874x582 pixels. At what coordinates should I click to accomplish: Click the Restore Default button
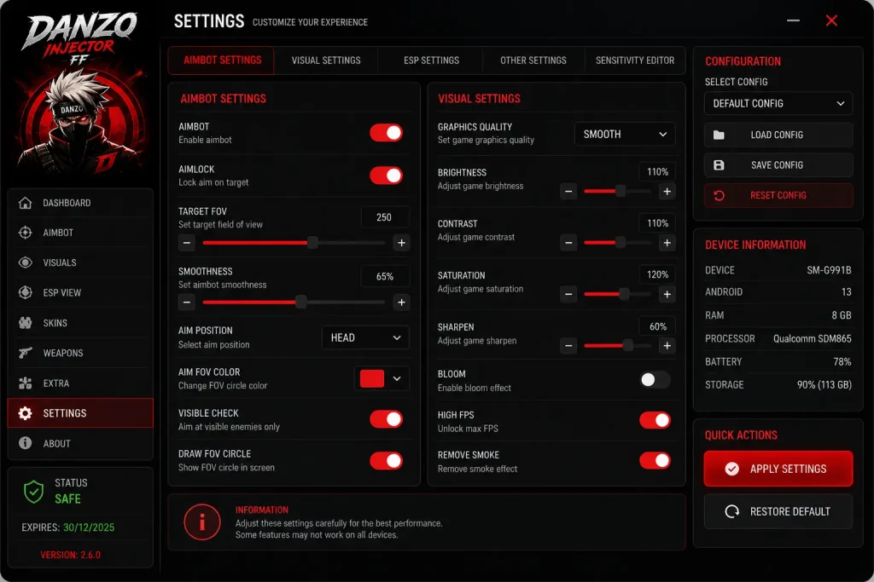[778, 511]
